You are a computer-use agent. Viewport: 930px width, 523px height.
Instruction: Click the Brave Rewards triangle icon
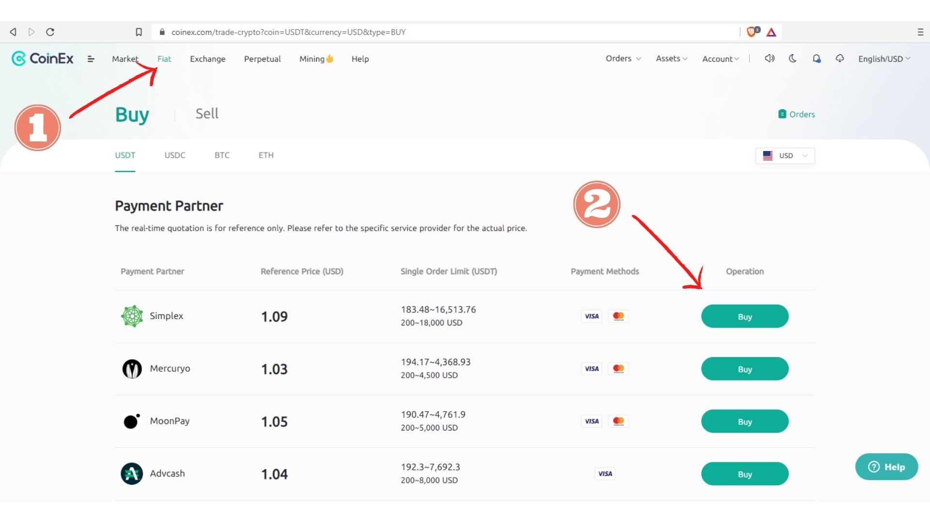772,32
